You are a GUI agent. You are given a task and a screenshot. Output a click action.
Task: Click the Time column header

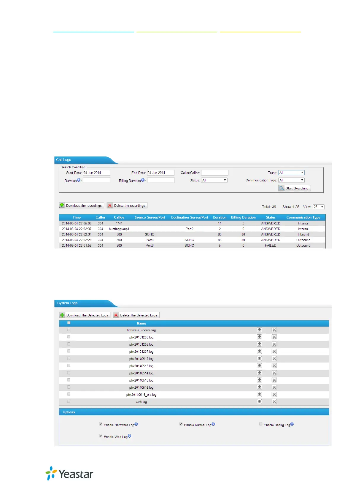77,217
